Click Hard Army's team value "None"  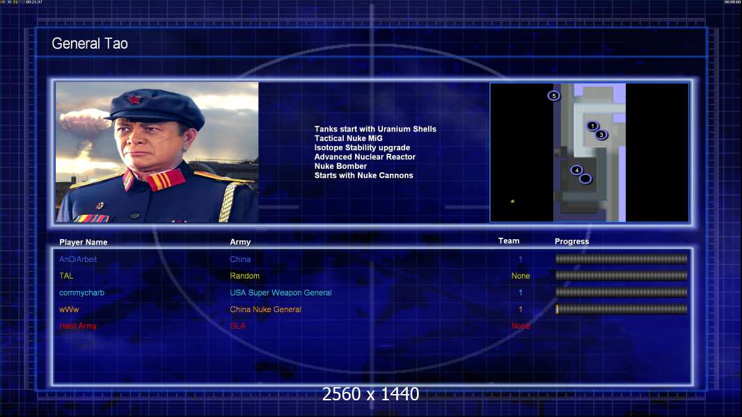pos(521,326)
